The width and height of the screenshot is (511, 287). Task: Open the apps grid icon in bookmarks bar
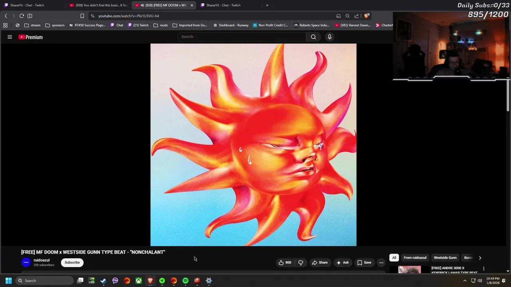point(5,25)
